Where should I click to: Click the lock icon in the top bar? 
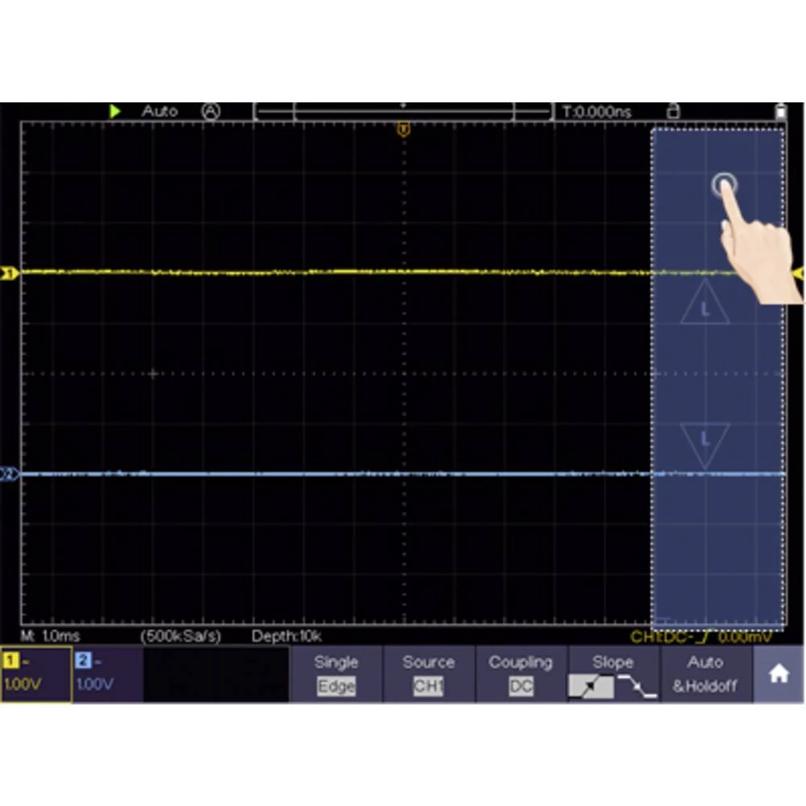click(673, 112)
